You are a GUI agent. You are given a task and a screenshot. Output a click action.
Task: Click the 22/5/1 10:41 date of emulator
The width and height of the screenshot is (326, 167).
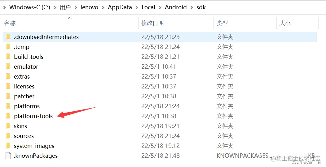(159, 66)
